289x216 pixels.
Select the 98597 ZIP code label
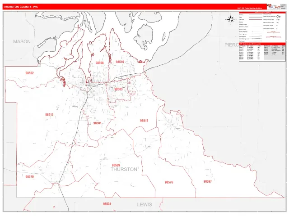[208, 181]
